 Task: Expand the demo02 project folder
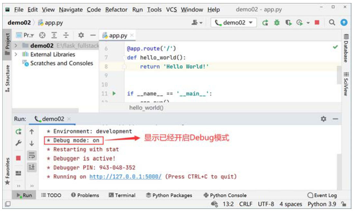click(x=16, y=46)
